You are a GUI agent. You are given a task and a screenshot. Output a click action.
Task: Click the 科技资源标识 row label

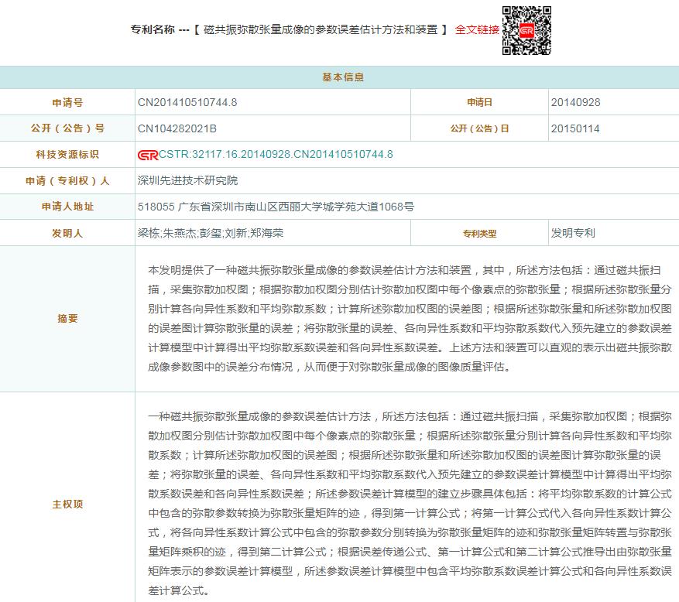pyautogui.click(x=67, y=155)
